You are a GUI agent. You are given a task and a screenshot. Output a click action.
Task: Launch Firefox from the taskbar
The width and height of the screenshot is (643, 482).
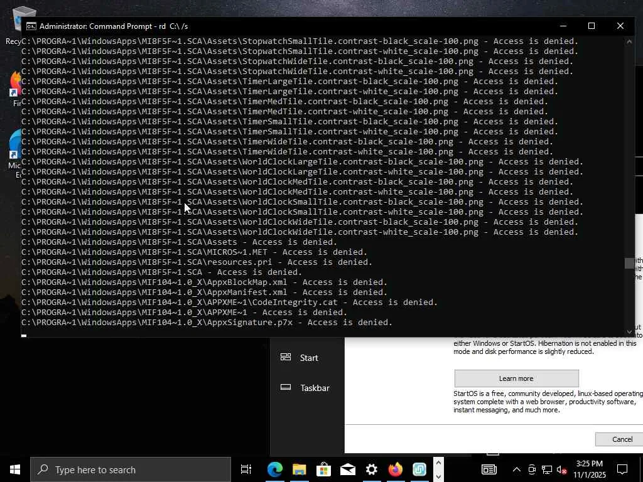pos(396,469)
